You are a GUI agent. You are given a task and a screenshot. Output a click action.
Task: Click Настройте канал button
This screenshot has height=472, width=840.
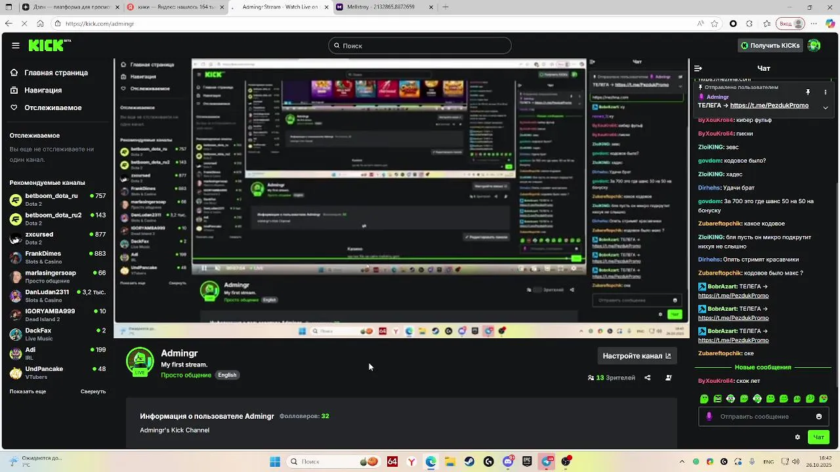click(x=637, y=356)
